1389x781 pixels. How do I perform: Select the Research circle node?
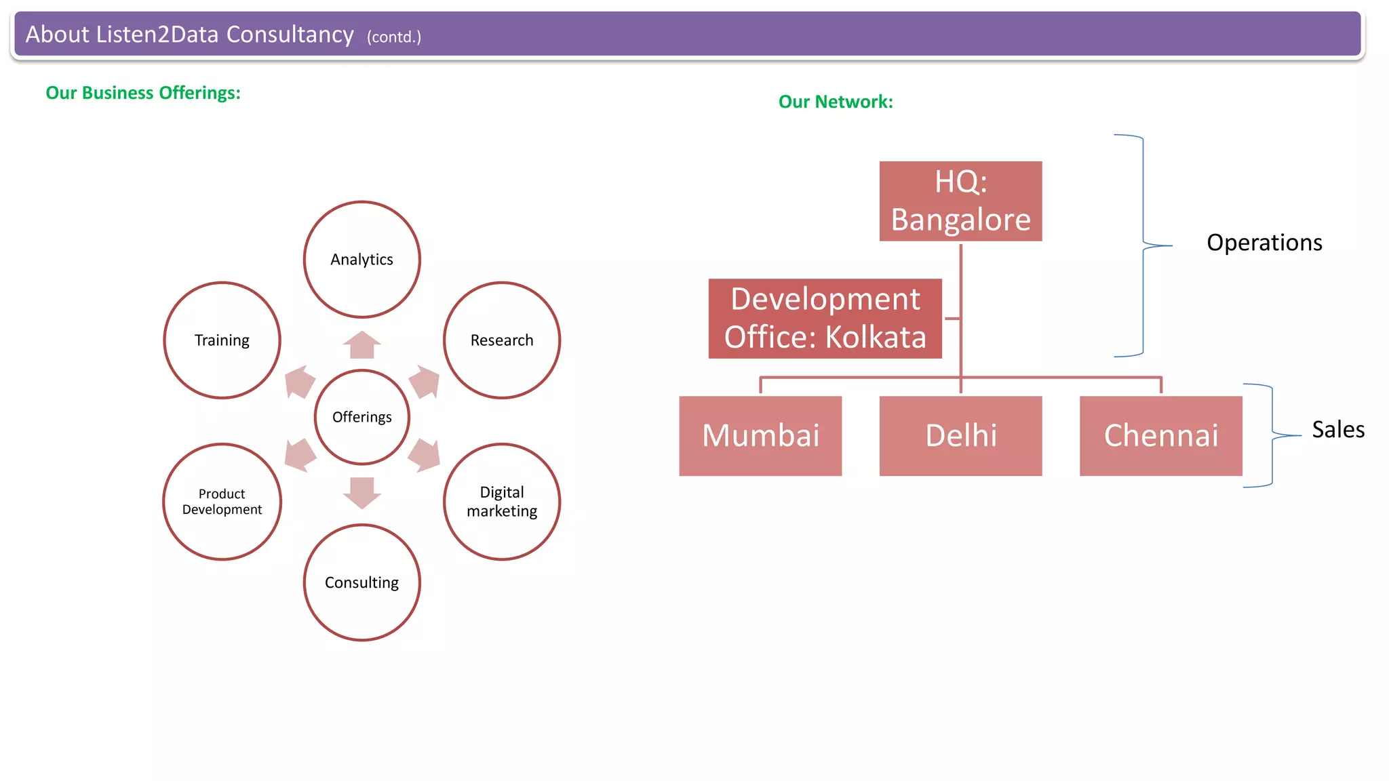click(x=502, y=340)
